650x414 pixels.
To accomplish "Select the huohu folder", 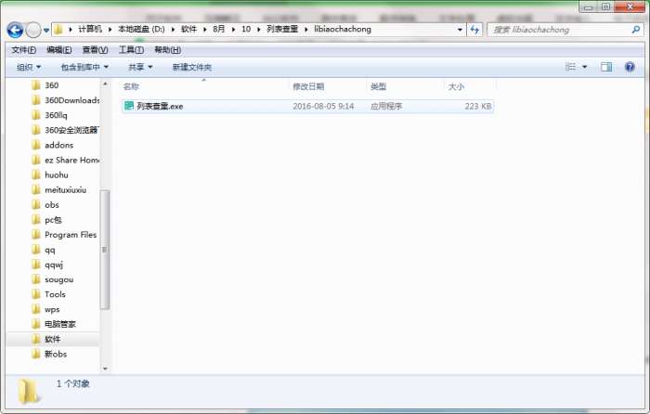I will pyautogui.click(x=56, y=175).
